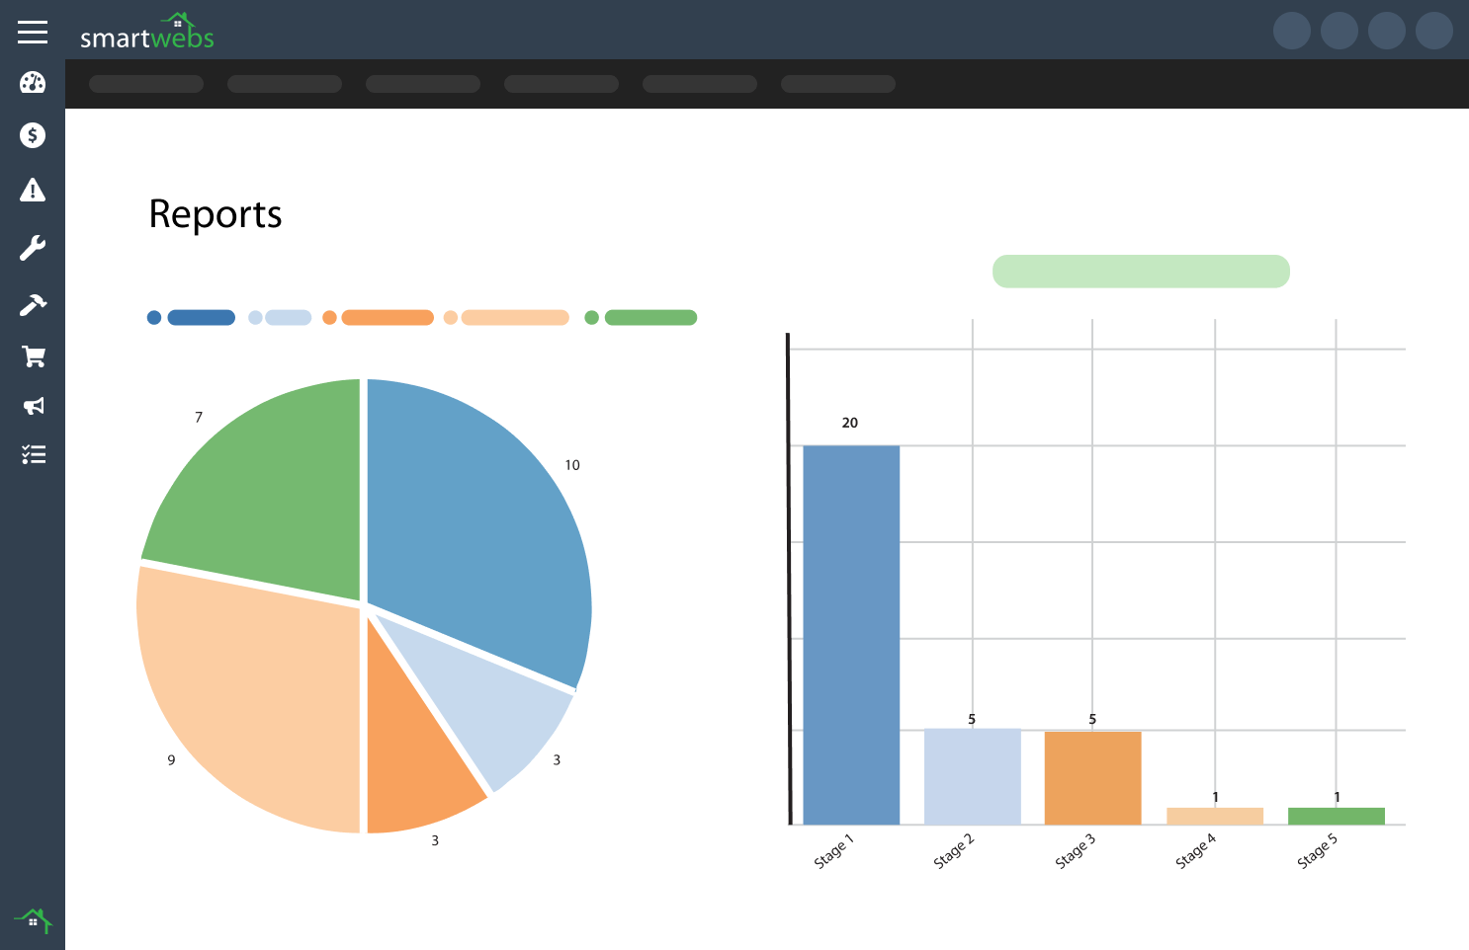Open the wrench maintenance icon

point(33,247)
